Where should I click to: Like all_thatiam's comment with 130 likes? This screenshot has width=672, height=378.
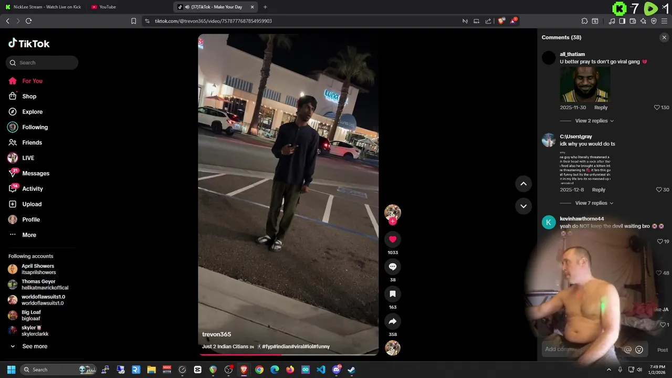pyautogui.click(x=657, y=108)
